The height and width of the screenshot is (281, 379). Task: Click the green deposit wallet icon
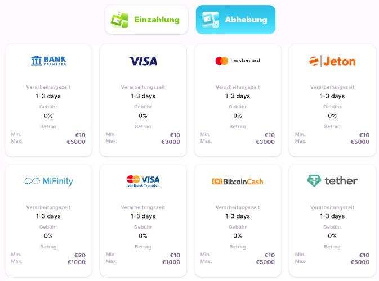(119, 20)
